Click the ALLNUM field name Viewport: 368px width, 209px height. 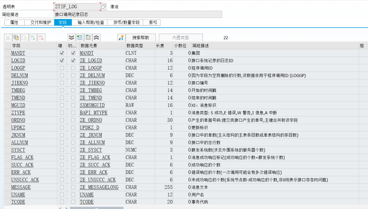tap(20, 142)
